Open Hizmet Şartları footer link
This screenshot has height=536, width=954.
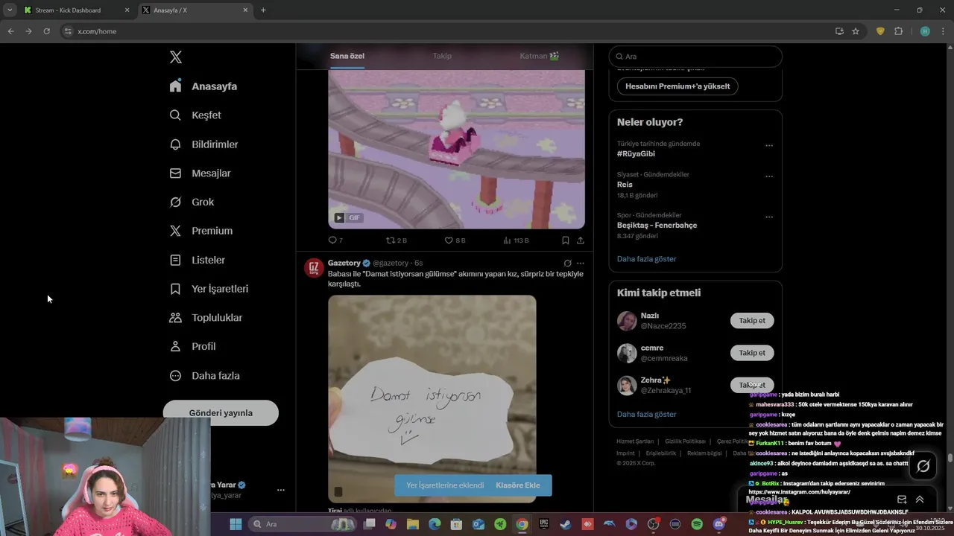point(635,441)
